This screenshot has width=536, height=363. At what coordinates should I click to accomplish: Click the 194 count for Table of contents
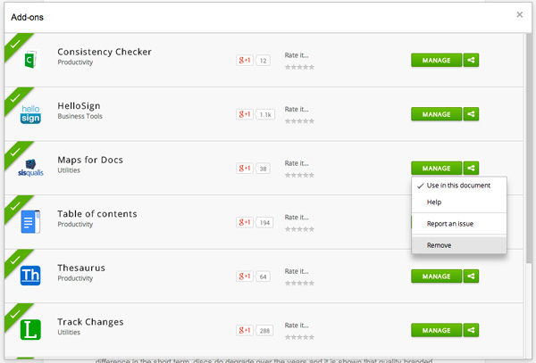tap(264, 222)
